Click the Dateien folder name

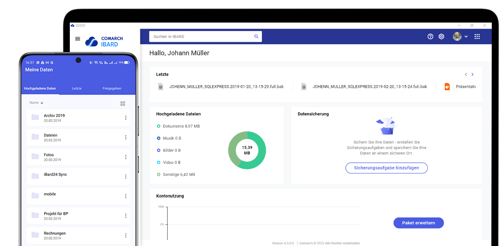(x=51, y=135)
